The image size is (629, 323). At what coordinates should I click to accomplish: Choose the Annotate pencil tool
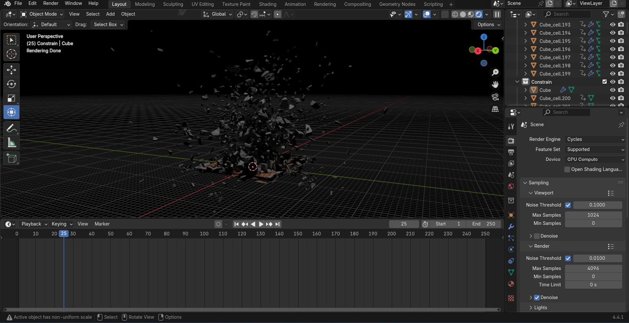click(x=11, y=129)
